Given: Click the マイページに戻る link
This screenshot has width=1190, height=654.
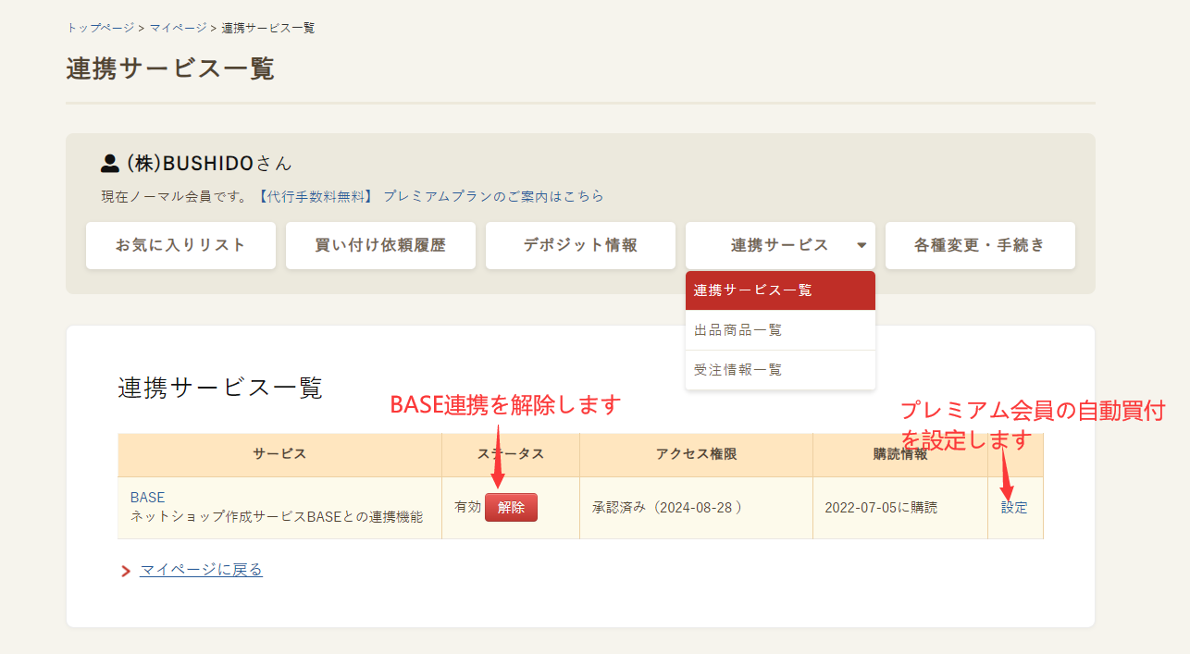Looking at the screenshot, I should point(202,571).
